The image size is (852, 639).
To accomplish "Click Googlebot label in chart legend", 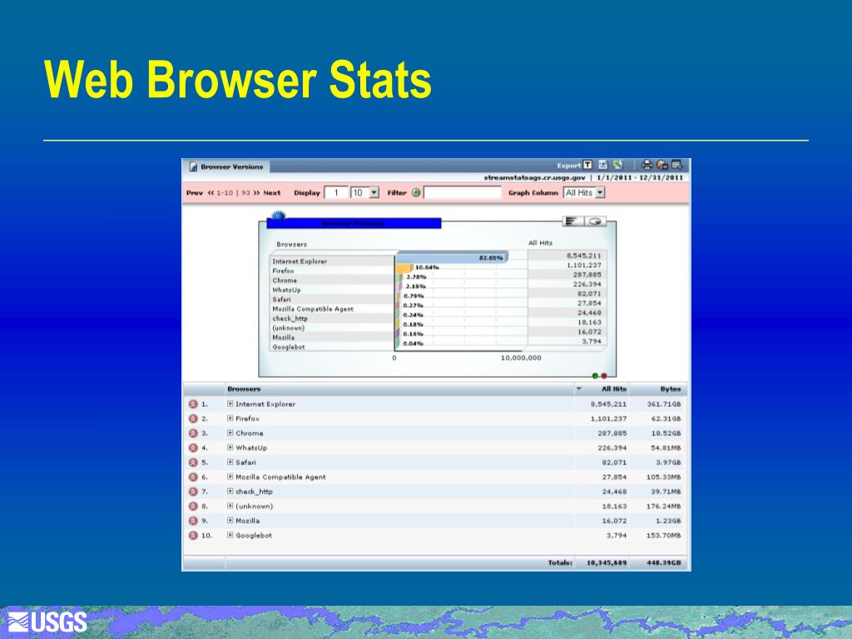I will coord(289,347).
